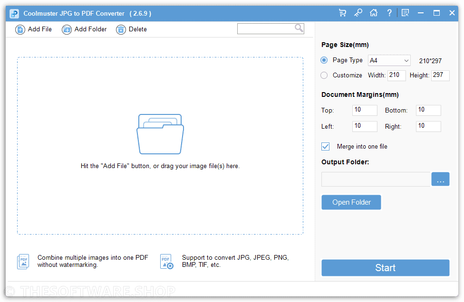Minimize the converter window
The width and height of the screenshot is (464, 302).
(x=421, y=13)
